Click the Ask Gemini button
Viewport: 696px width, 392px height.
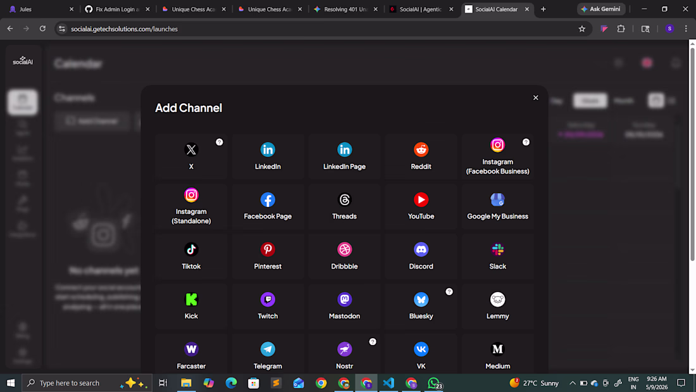(601, 9)
